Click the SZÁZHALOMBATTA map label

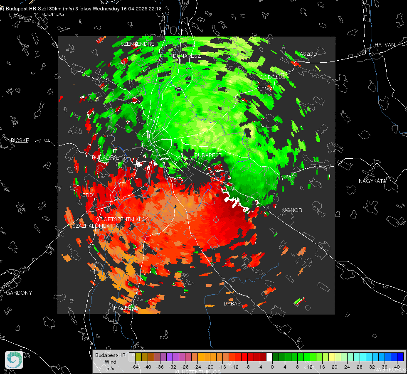click(96, 226)
